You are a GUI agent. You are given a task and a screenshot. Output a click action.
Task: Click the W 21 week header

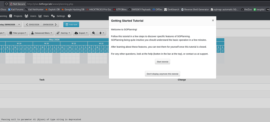pos(74,43)
